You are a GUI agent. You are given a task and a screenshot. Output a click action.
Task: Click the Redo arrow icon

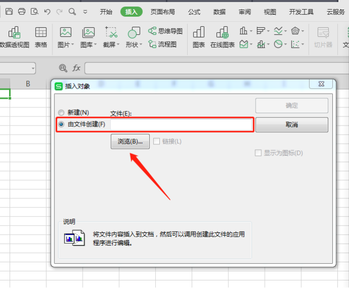(x=59, y=12)
